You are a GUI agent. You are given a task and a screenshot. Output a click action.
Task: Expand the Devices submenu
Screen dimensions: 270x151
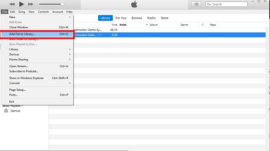click(x=37, y=54)
